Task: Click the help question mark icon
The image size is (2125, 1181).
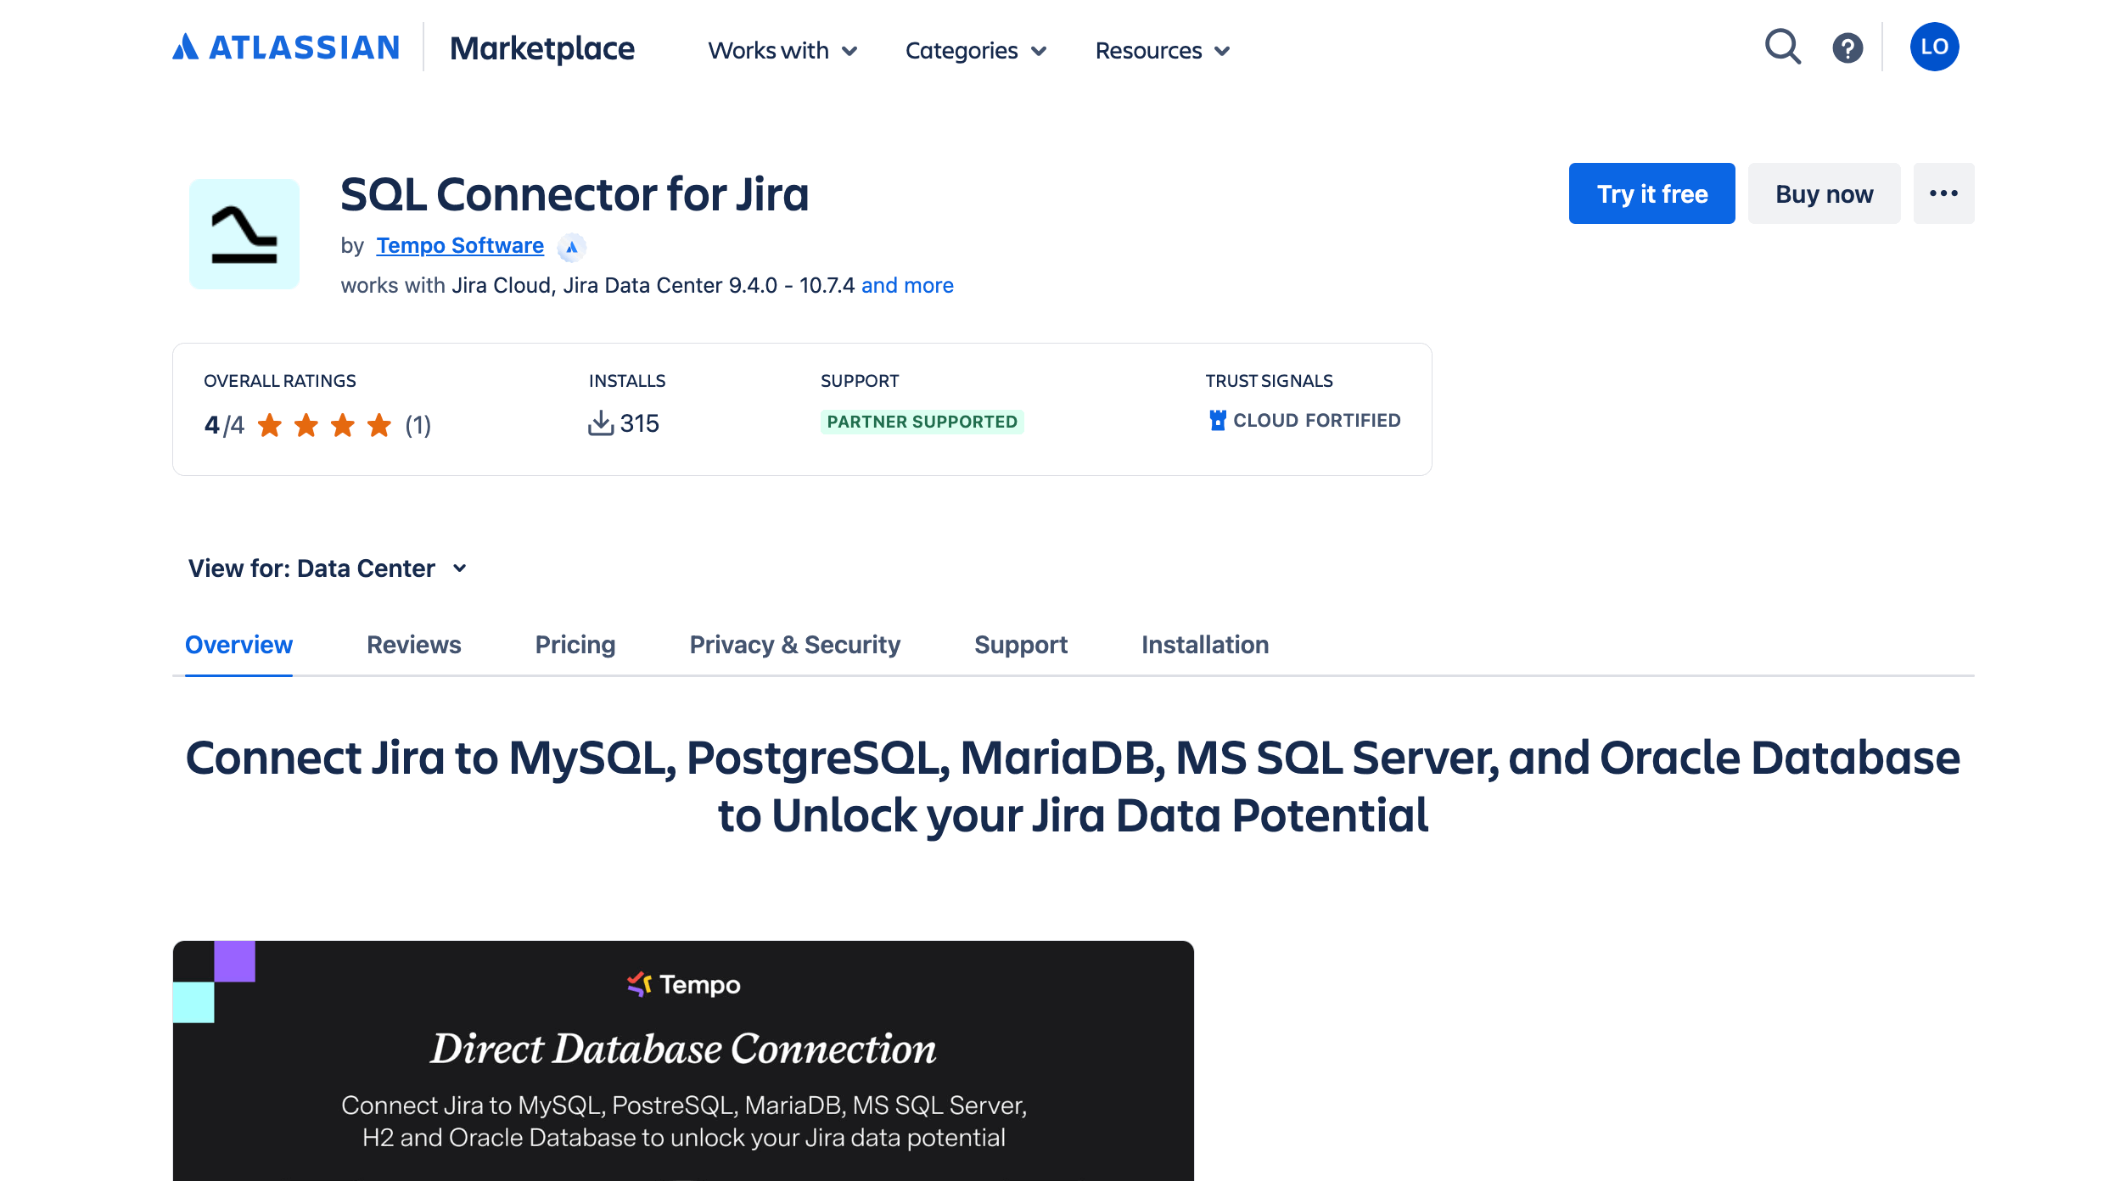Action: point(1848,48)
